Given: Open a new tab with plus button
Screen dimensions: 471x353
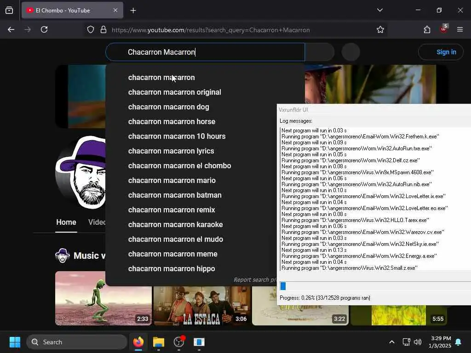Looking at the screenshot, I should tap(133, 11).
